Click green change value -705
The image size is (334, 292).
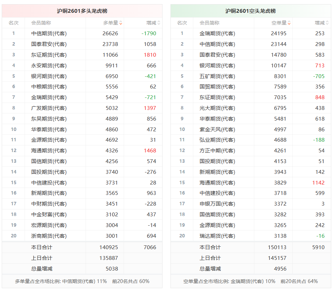[x=319, y=76]
